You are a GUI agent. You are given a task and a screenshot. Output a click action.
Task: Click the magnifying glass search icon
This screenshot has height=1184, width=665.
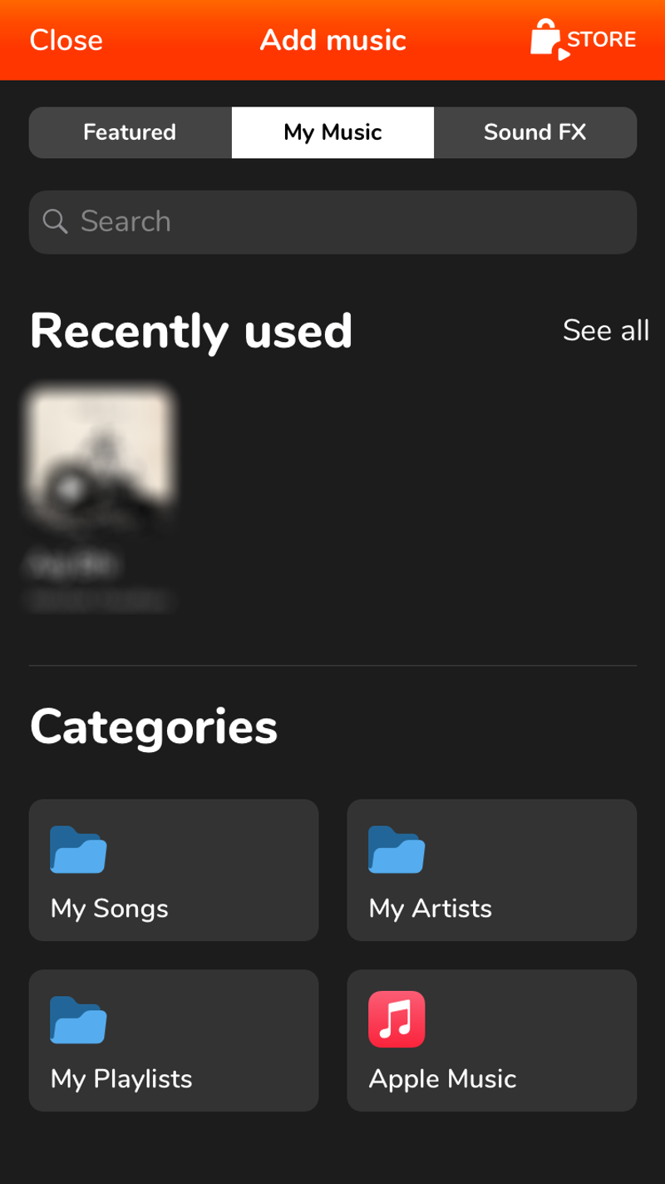click(x=55, y=221)
